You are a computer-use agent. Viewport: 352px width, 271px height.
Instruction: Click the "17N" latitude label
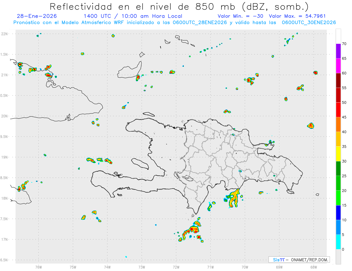[x=5, y=239]
